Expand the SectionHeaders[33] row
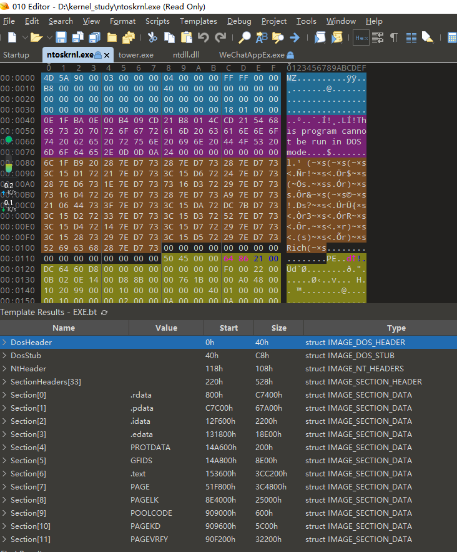This screenshot has width=457, height=552. (4, 381)
